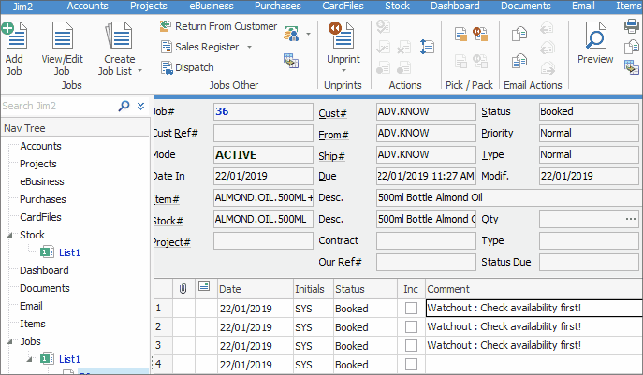Toggle the Inc checkbox in comment row 2
Viewport: 643px width, 375px height.
click(412, 327)
